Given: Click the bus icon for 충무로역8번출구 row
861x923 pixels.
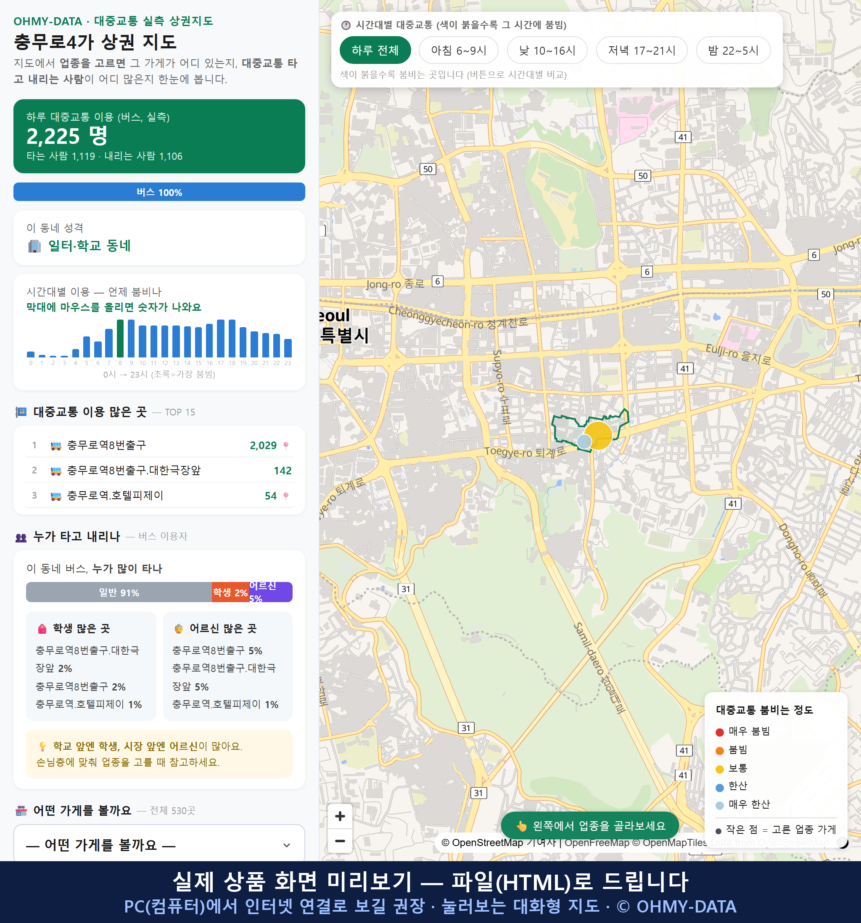Looking at the screenshot, I should point(55,446).
